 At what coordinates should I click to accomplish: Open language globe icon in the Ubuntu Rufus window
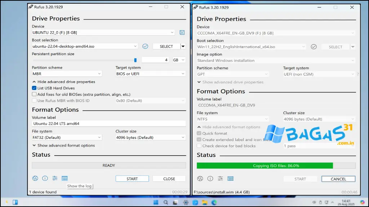35,178
